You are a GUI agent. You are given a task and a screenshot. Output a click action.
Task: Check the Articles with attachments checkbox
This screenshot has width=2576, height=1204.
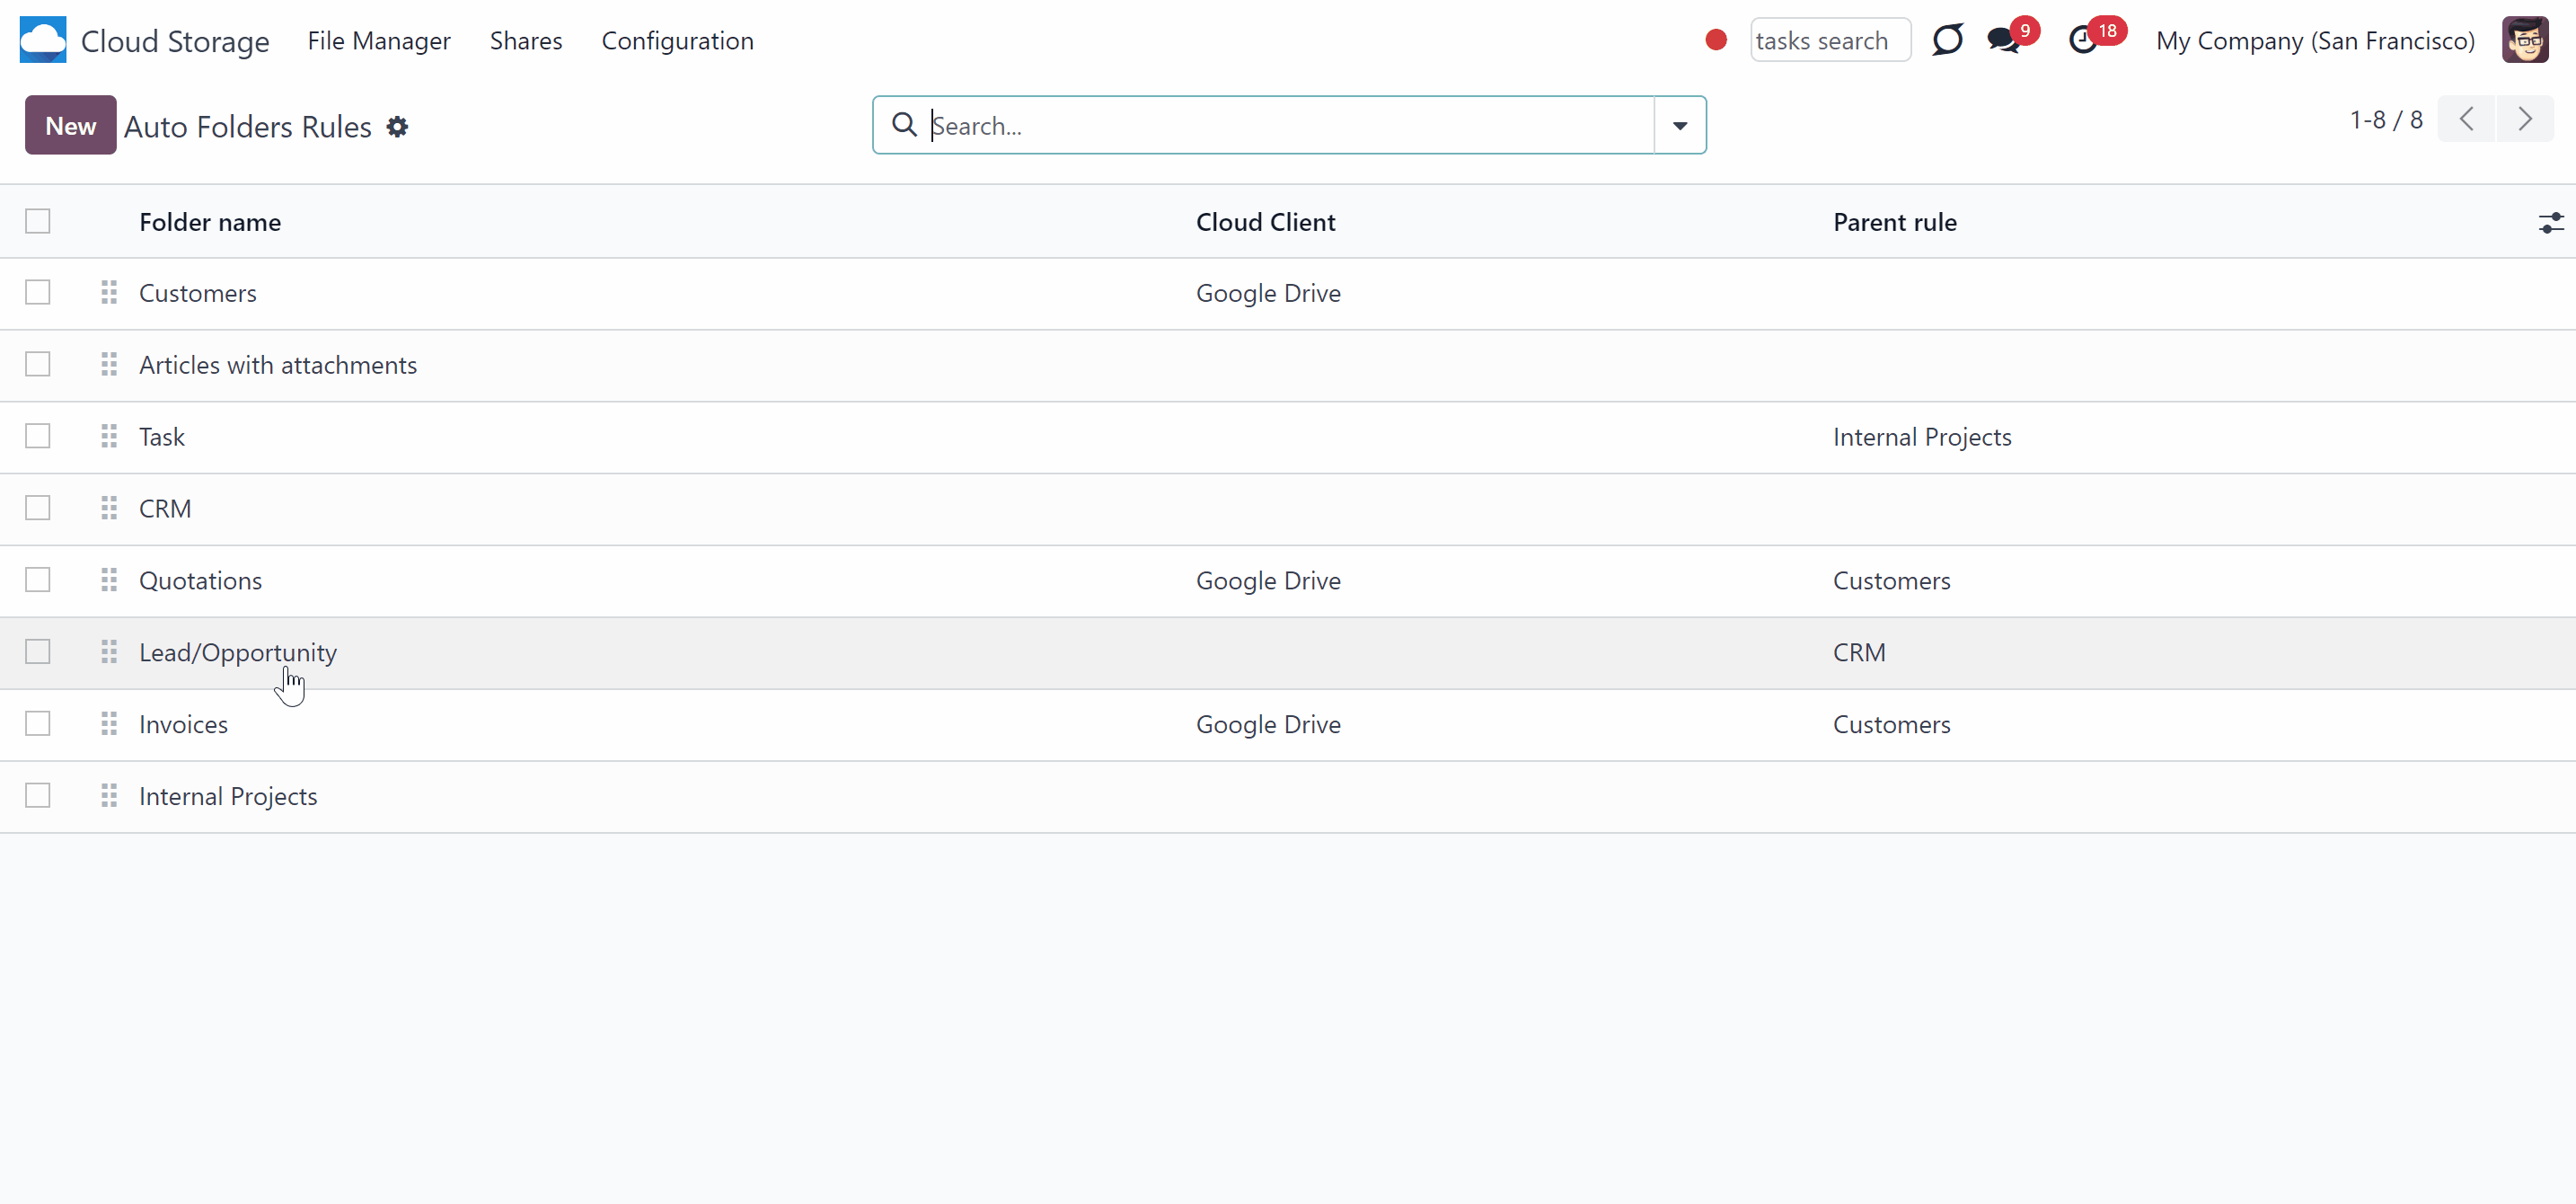coord(38,364)
